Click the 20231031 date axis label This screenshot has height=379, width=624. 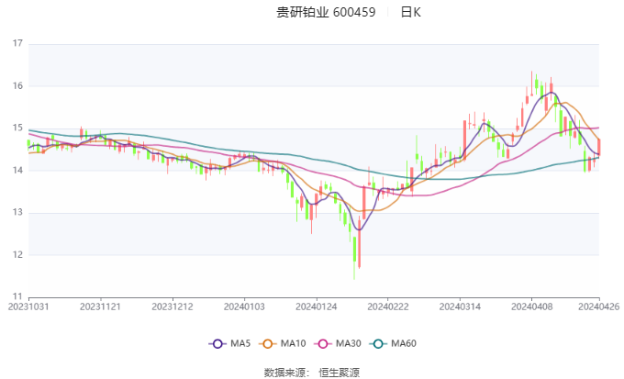[28, 307]
